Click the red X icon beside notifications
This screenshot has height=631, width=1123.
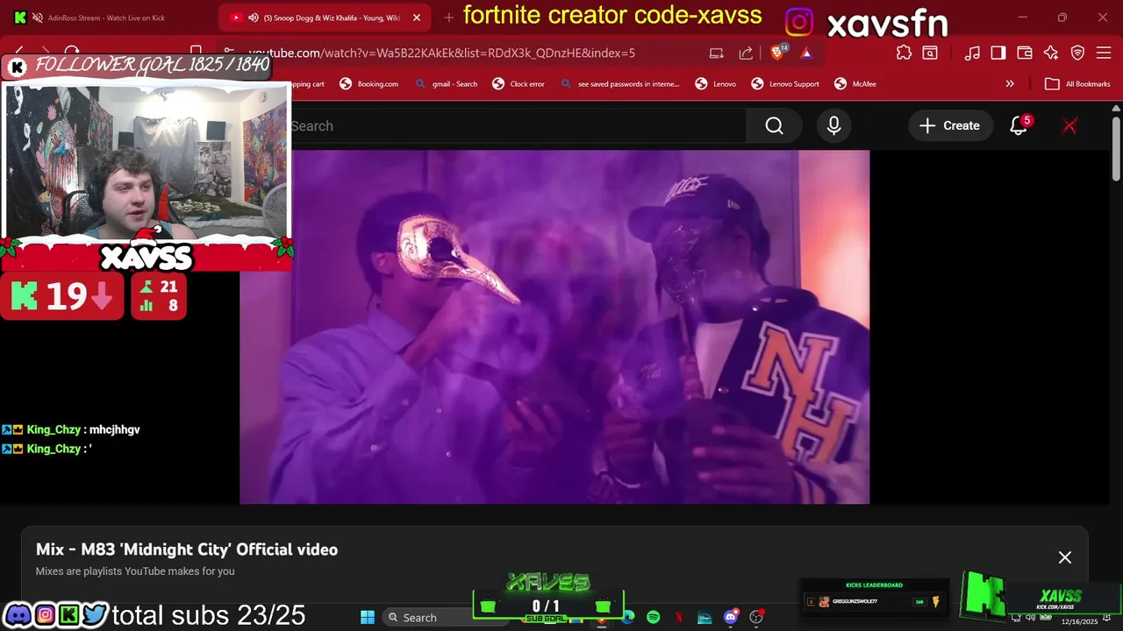pyautogui.click(x=1069, y=126)
